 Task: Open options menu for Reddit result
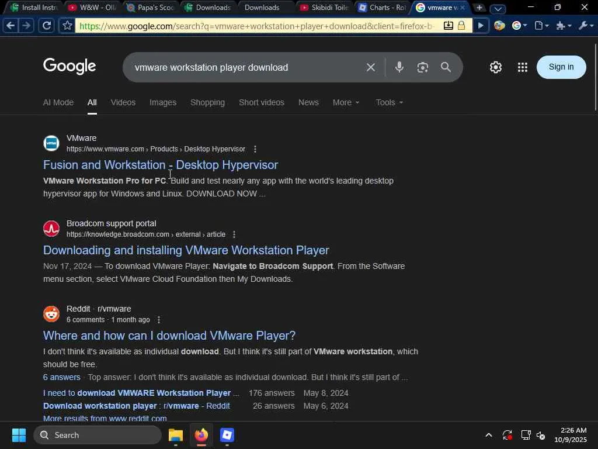159,320
